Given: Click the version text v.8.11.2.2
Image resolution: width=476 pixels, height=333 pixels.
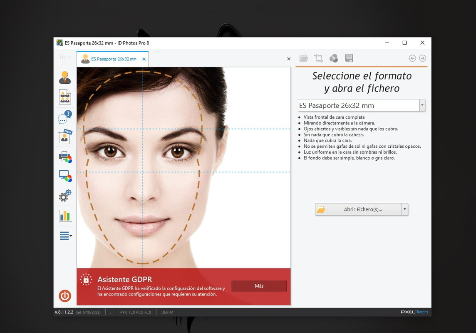Looking at the screenshot, I should click(64, 312).
